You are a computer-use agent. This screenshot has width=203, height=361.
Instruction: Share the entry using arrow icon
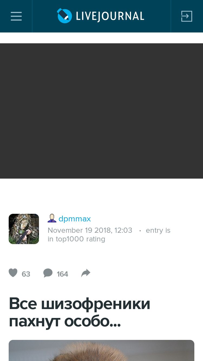(x=86, y=273)
